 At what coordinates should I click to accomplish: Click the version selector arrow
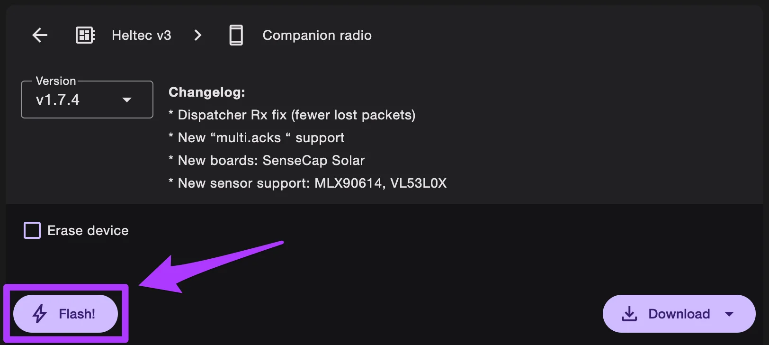click(126, 100)
